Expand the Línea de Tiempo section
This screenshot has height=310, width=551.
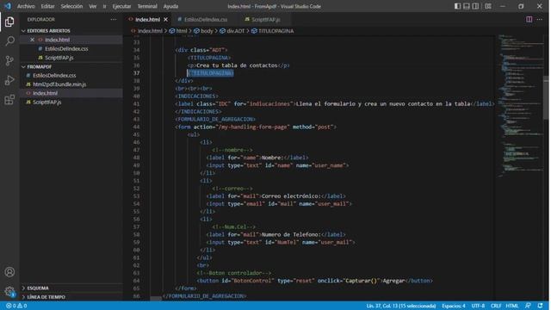click(x=46, y=297)
